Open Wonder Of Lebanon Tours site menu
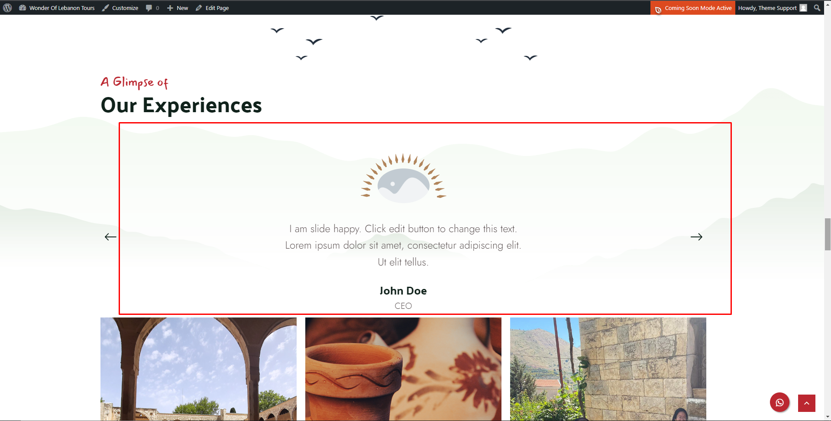Viewport: 831px width, 421px height. [x=57, y=8]
